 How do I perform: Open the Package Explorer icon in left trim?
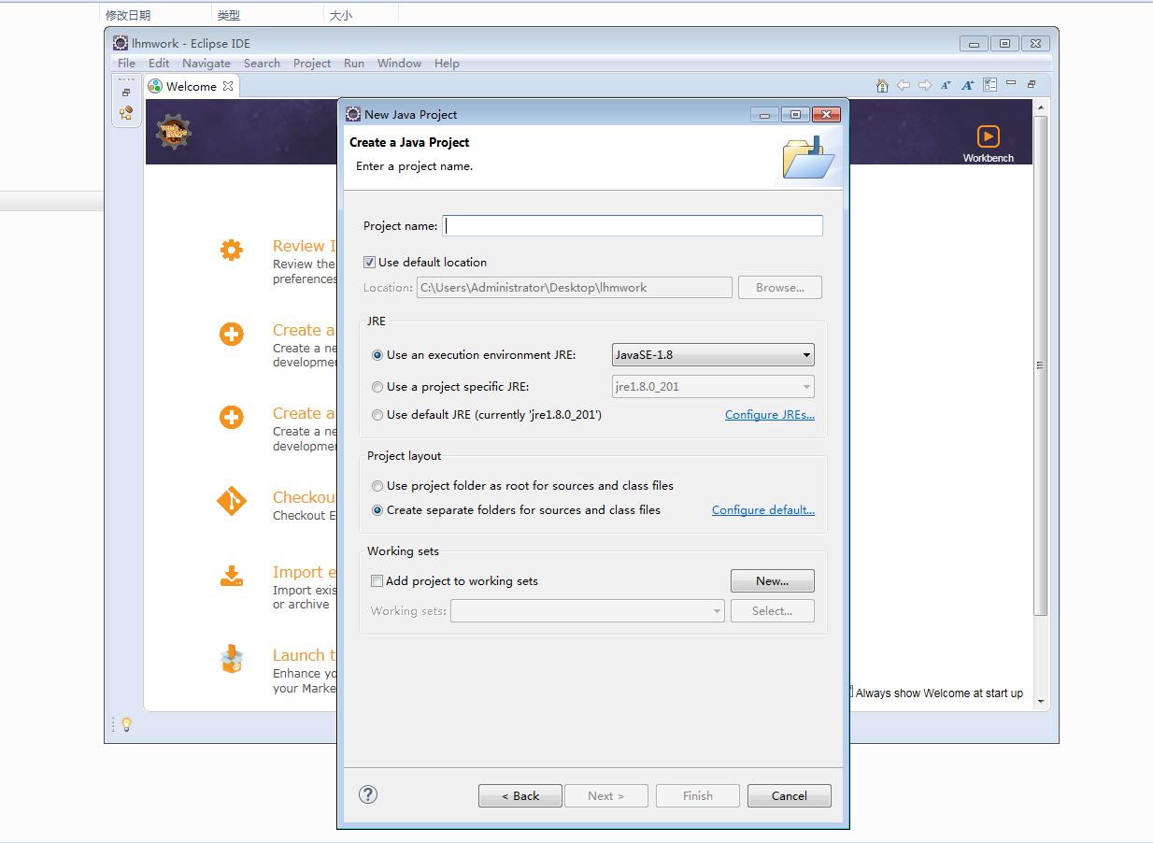pyautogui.click(x=126, y=113)
